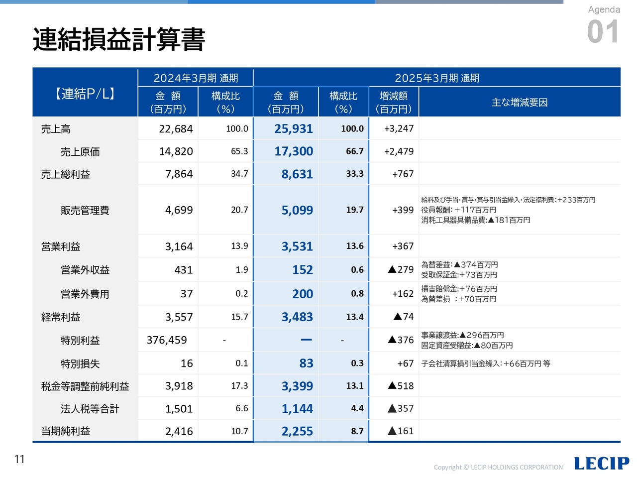Click the 3,483 ordinary profit value
Screen dimensions: 637x478
(297, 317)
